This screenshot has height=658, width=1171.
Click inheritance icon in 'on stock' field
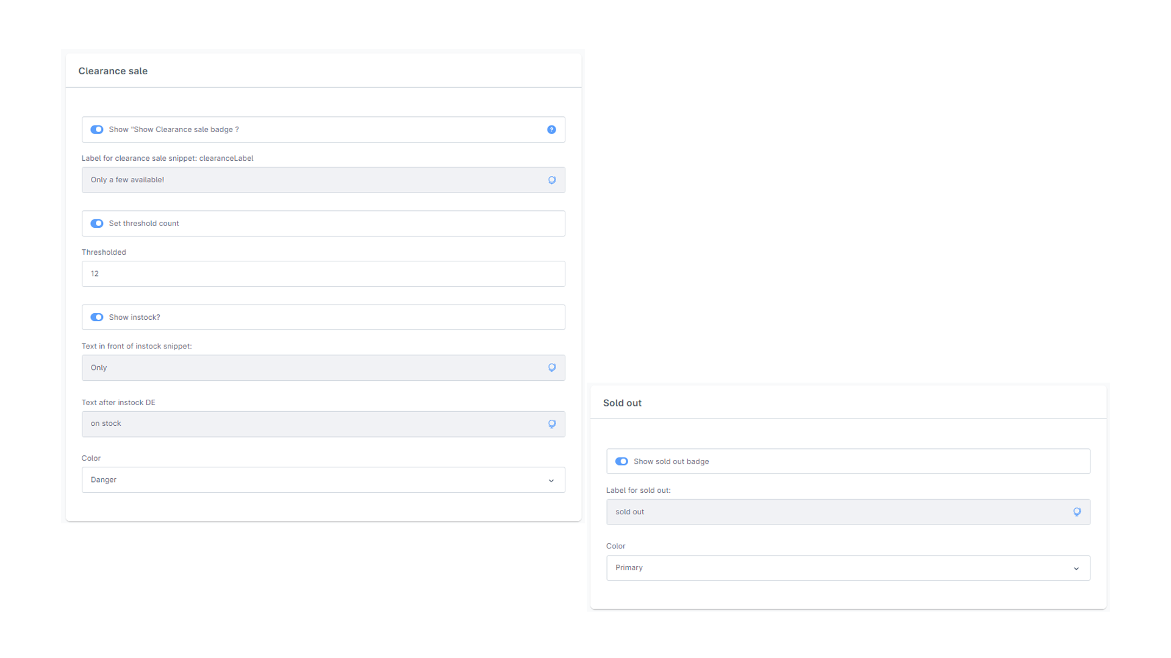pyautogui.click(x=552, y=424)
